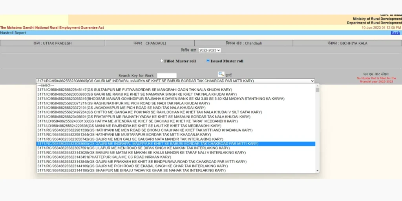
Task: Click the search magnifier icon
Action: point(221,74)
